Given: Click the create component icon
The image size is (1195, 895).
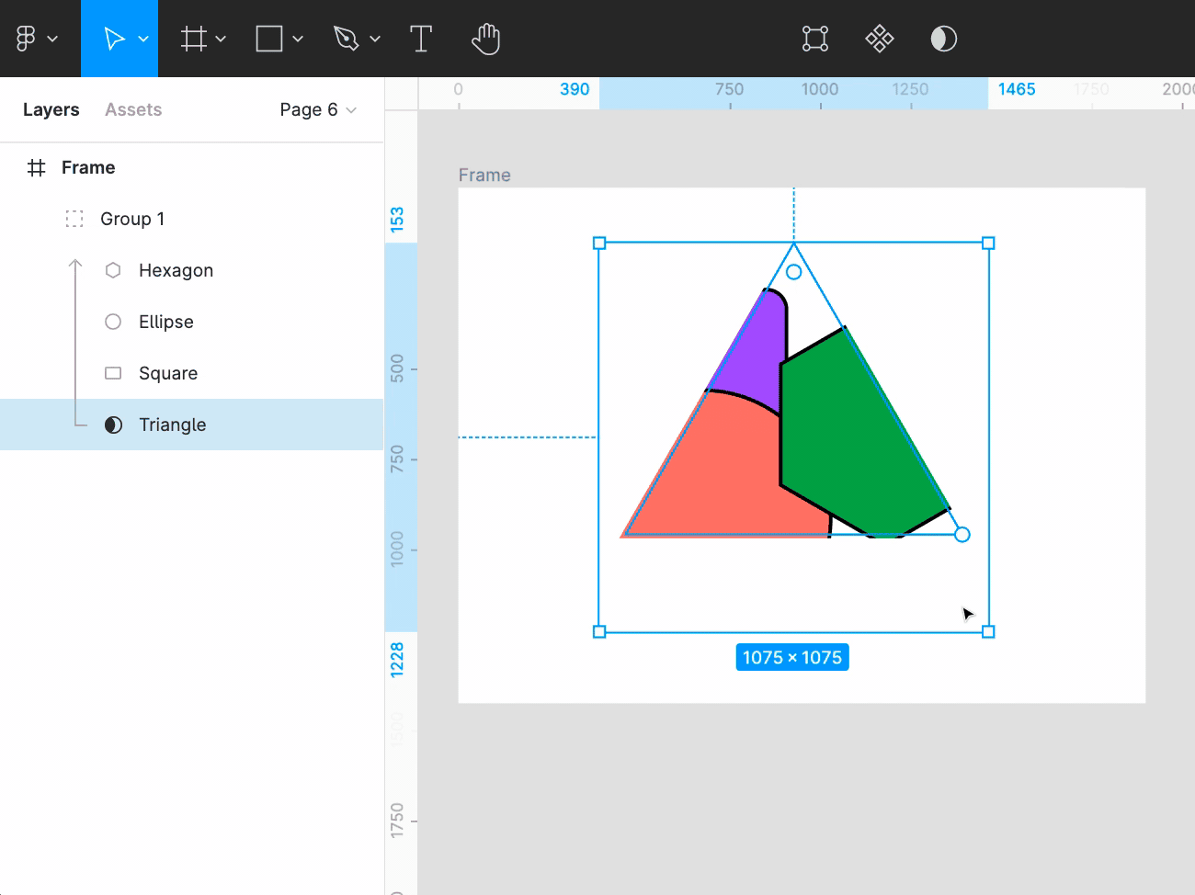Looking at the screenshot, I should pyautogui.click(x=880, y=38).
